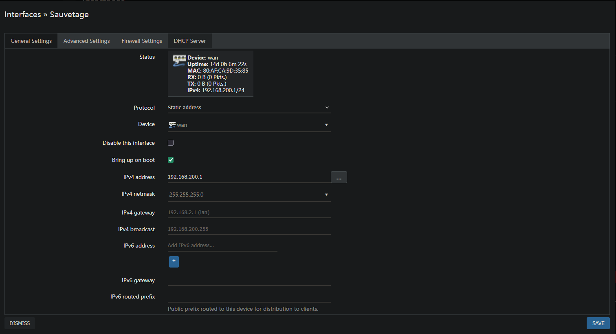
Task: Click the ethernet port icon in the Status box
Action: [x=179, y=60]
